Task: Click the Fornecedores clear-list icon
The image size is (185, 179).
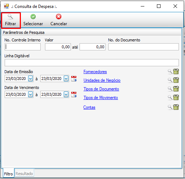Action: tap(176, 71)
